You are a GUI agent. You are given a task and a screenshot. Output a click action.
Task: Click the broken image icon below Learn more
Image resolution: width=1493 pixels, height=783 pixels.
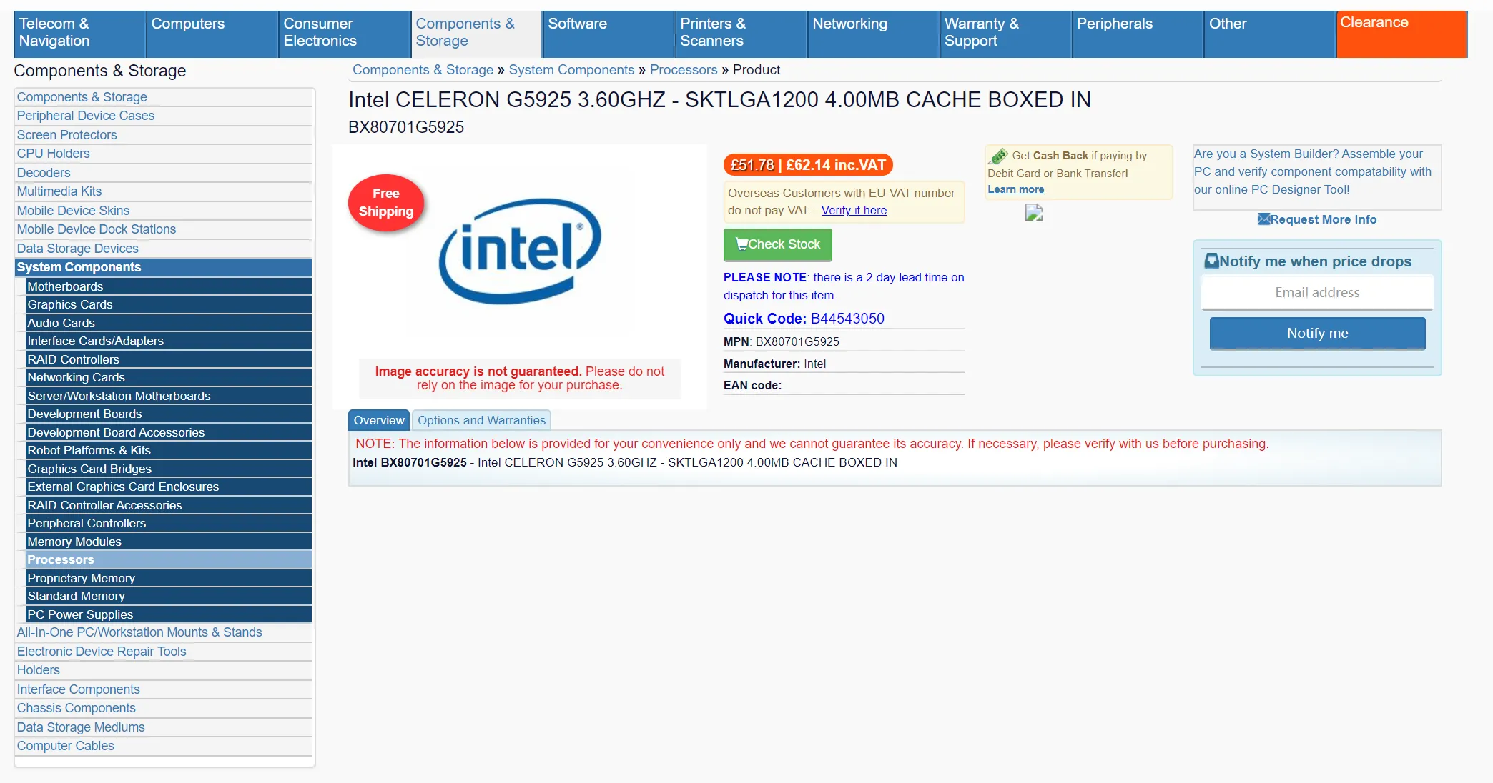(1034, 212)
